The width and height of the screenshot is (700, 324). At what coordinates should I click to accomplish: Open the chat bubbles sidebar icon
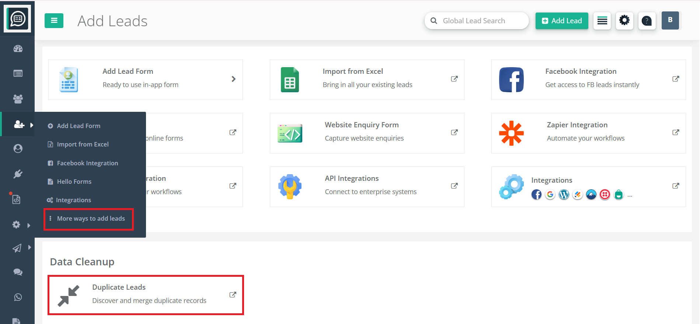(x=18, y=272)
